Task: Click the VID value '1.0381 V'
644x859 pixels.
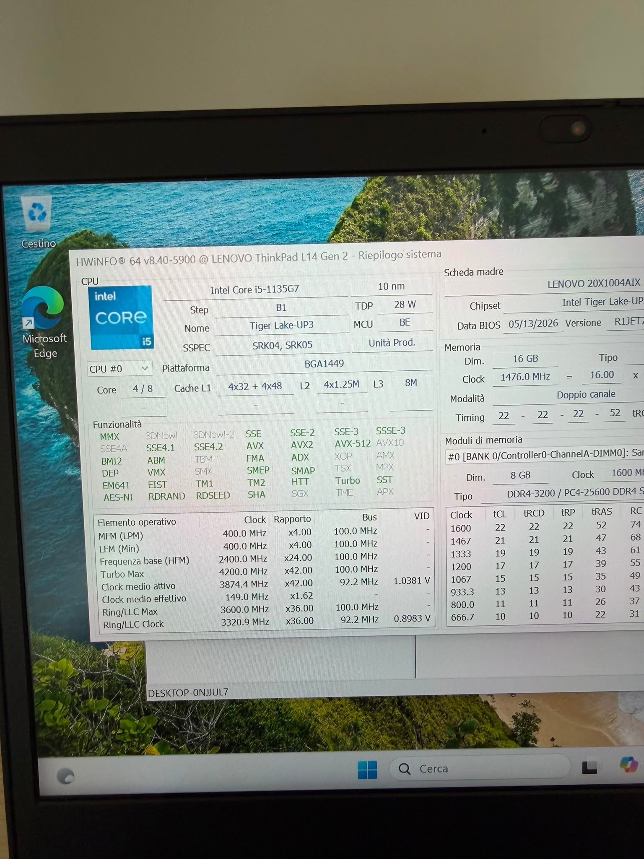Action: (412, 581)
